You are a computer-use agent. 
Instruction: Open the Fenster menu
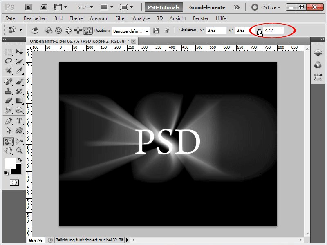pyautogui.click(x=201, y=18)
